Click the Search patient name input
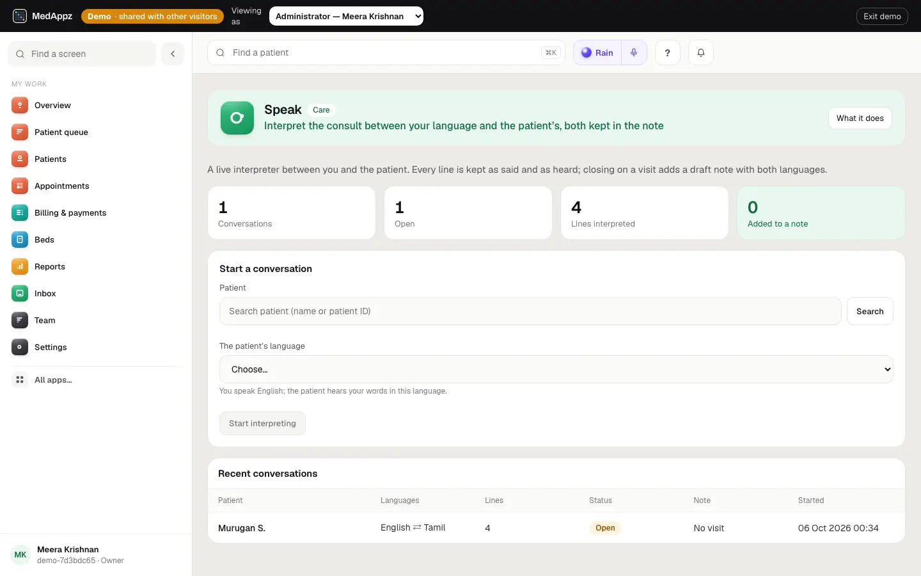This screenshot has height=576, width=921. coord(530,311)
